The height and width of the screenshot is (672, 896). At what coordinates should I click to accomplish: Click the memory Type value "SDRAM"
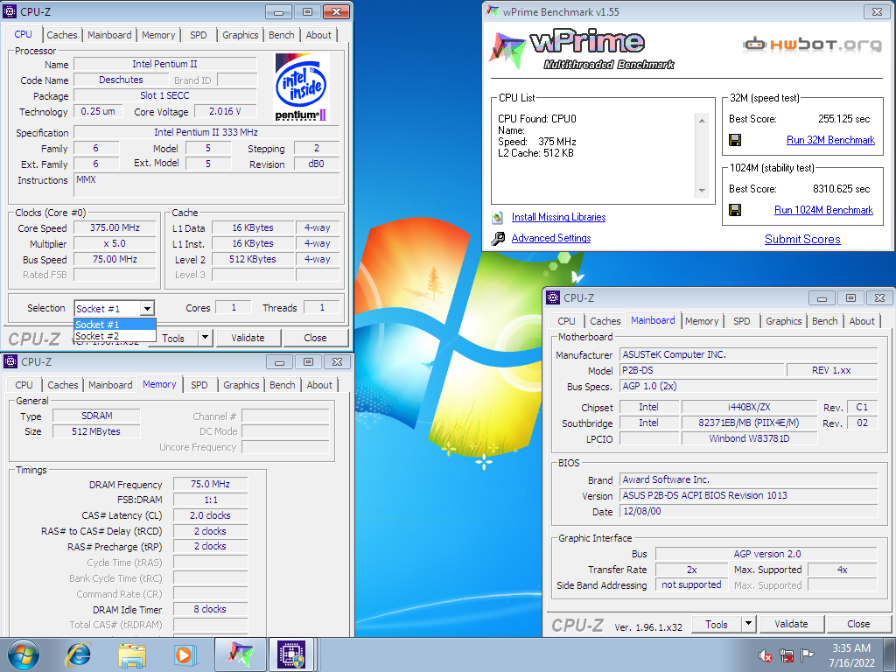point(96,416)
